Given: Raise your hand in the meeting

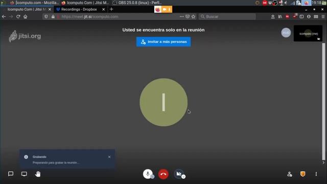Looking at the screenshot, I should [x=38, y=174].
